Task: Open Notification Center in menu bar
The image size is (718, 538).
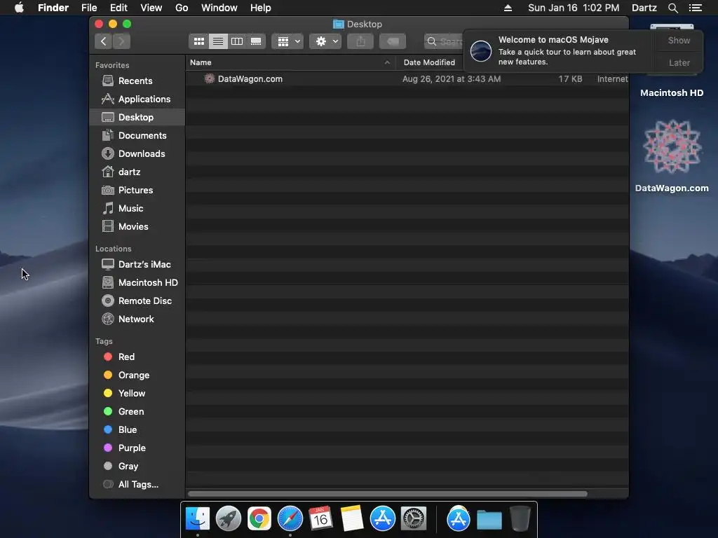Action: click(x=695, y=8)
